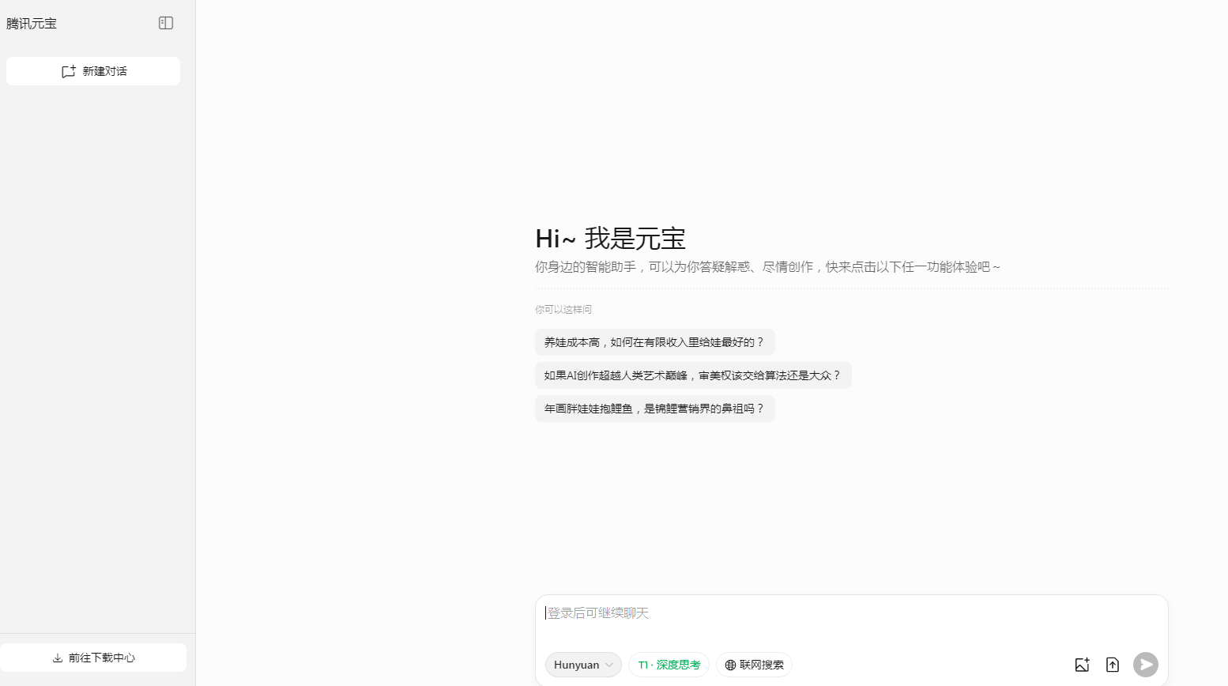Click the send message arrow icon
Viewport: 1228px width, 686px height.
point(1146,664)
